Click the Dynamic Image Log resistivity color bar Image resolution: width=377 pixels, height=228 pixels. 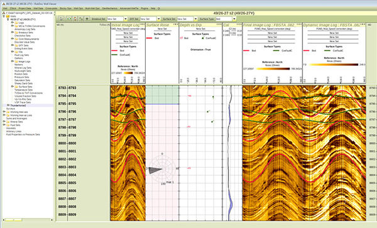tap(334, 65)
